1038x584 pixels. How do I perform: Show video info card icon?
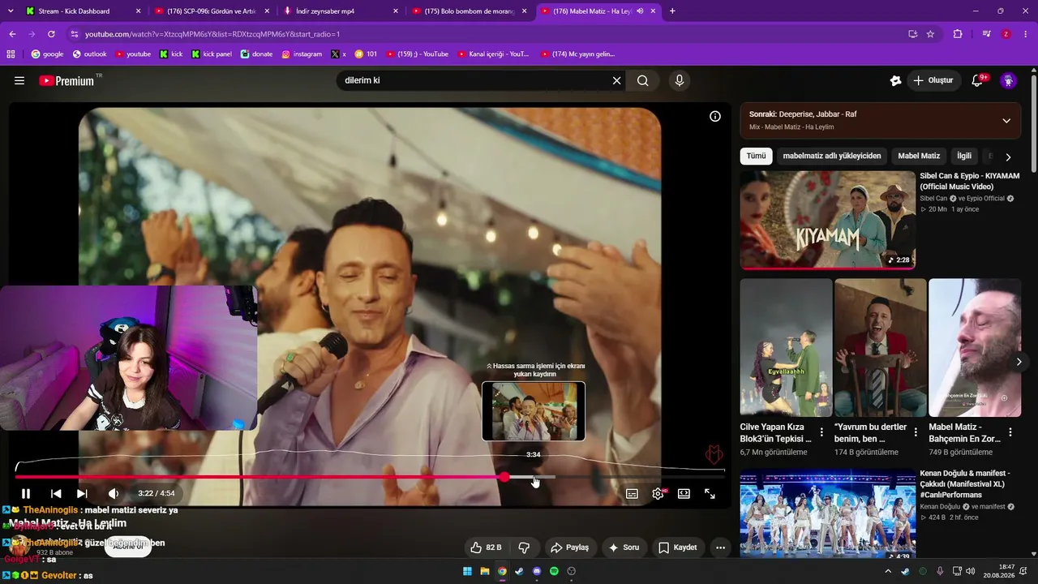[715, 116]
